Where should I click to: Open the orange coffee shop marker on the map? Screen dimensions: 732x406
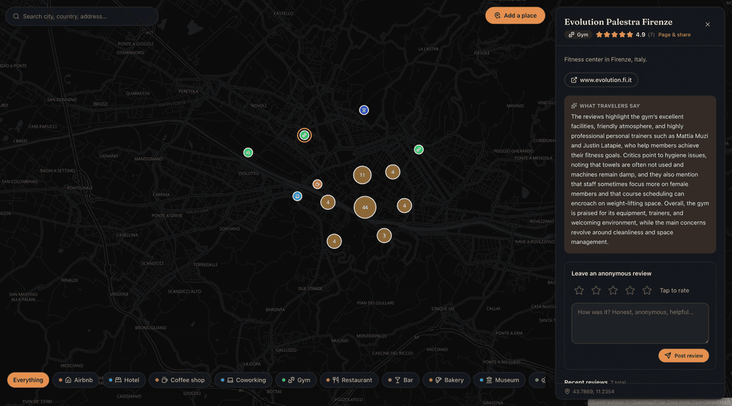(x=317, y=184)
